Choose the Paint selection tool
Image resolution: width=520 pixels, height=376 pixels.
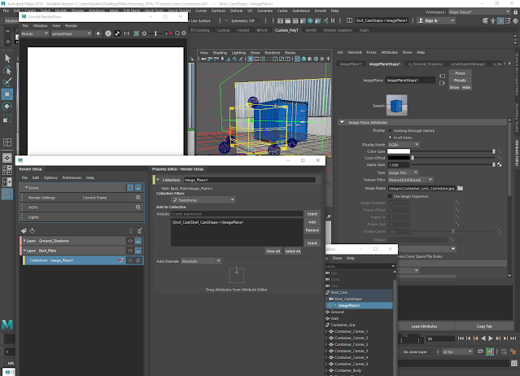[x=7, y=82]
